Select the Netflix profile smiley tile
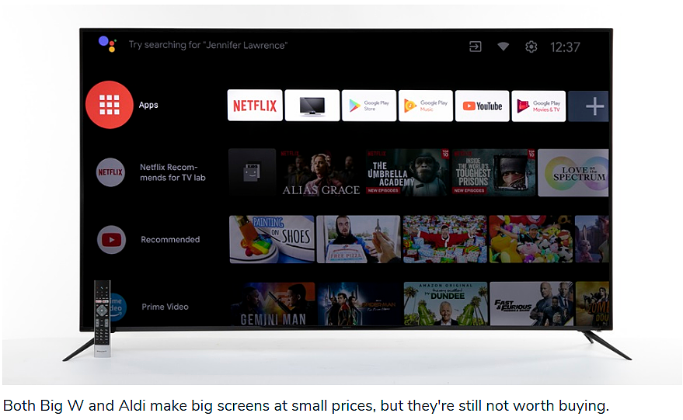Viewport: 683px width, 420px height. 253,172
